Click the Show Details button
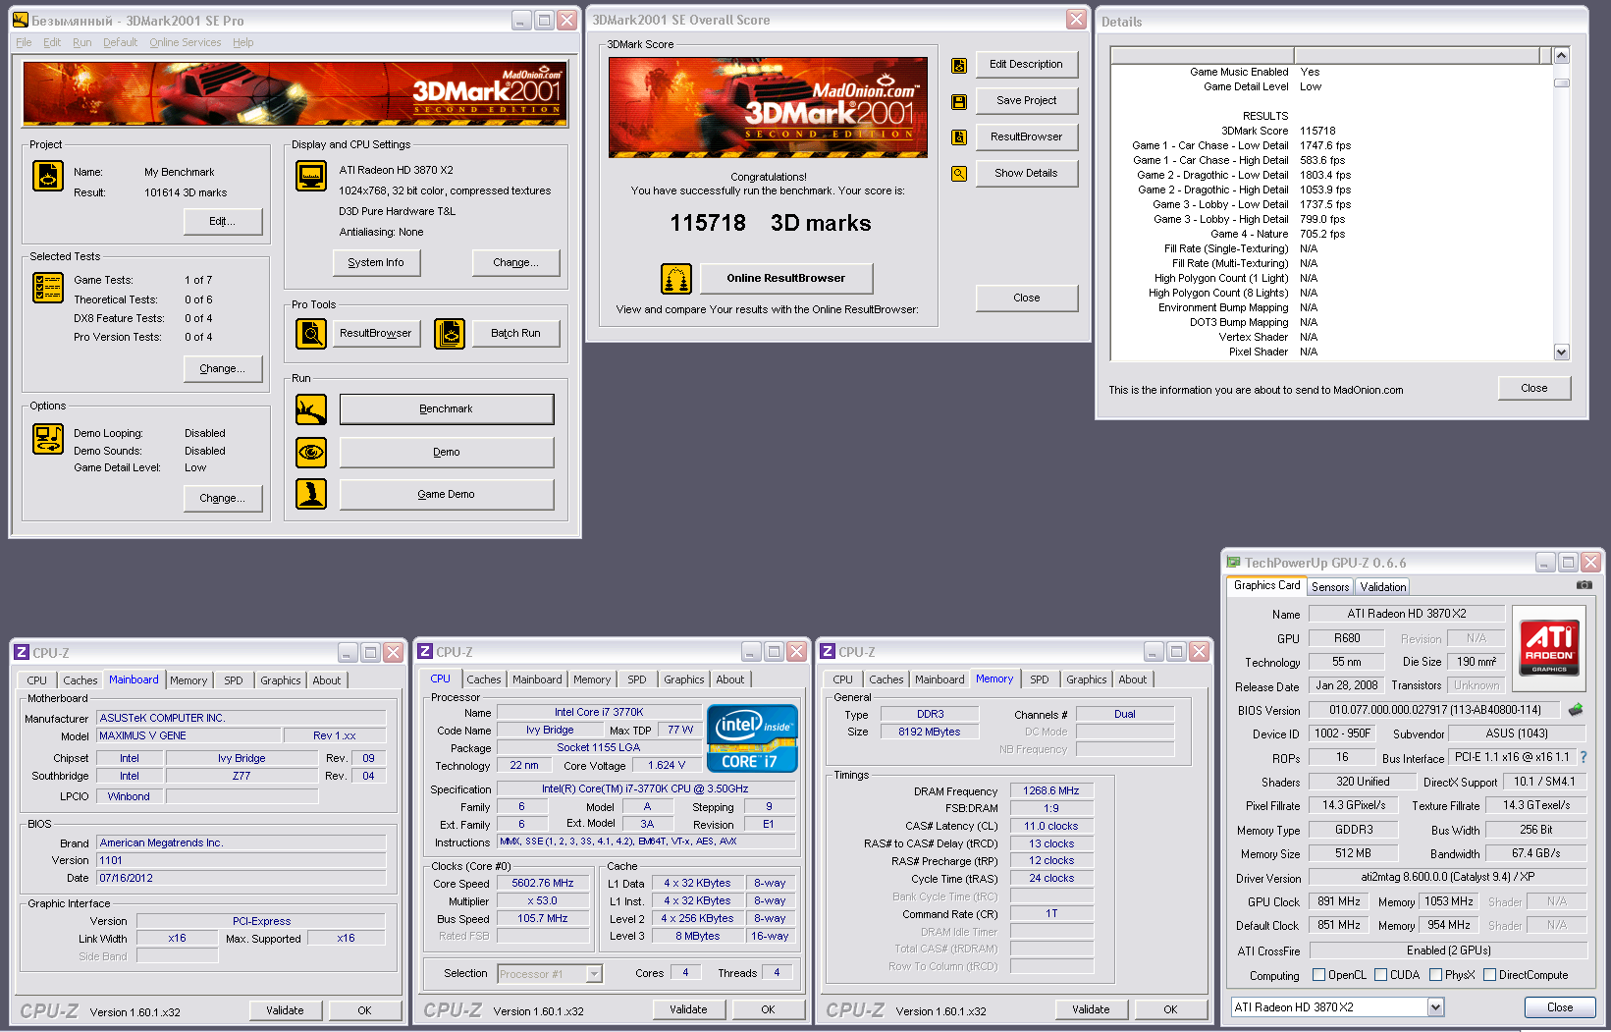This screenshot has height=1032, width=1611. click(1027, 174)
